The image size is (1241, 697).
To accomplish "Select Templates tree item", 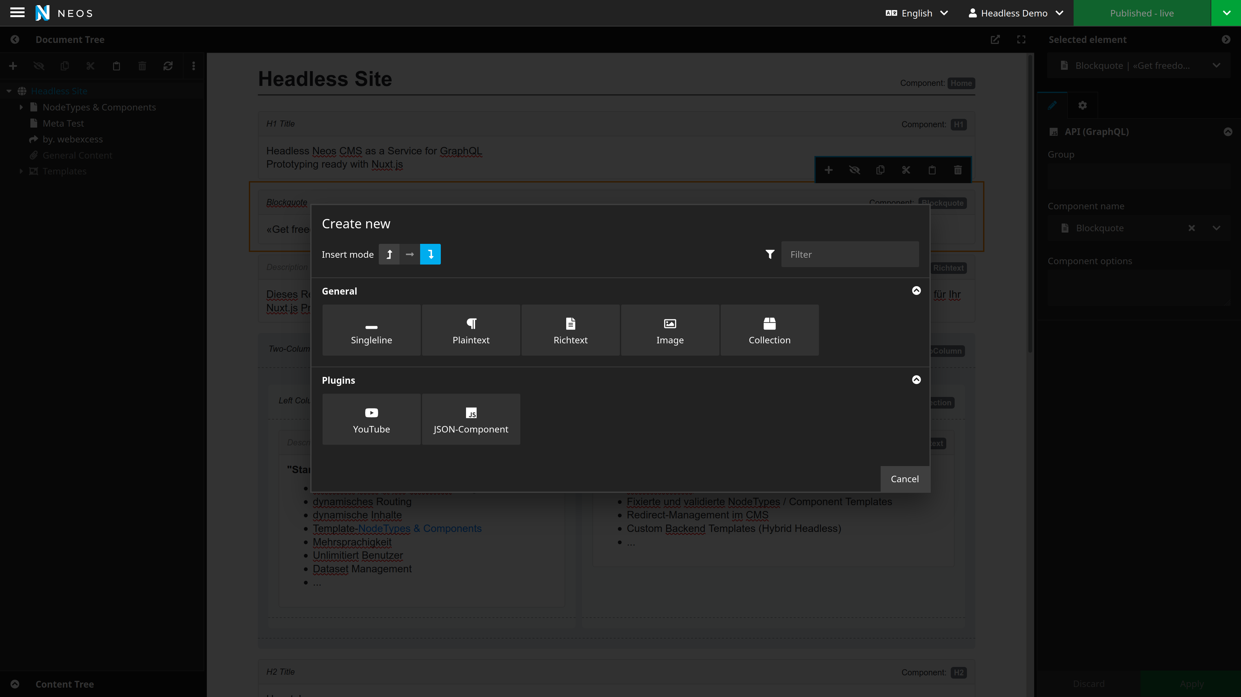I will (x=65, y=171).
